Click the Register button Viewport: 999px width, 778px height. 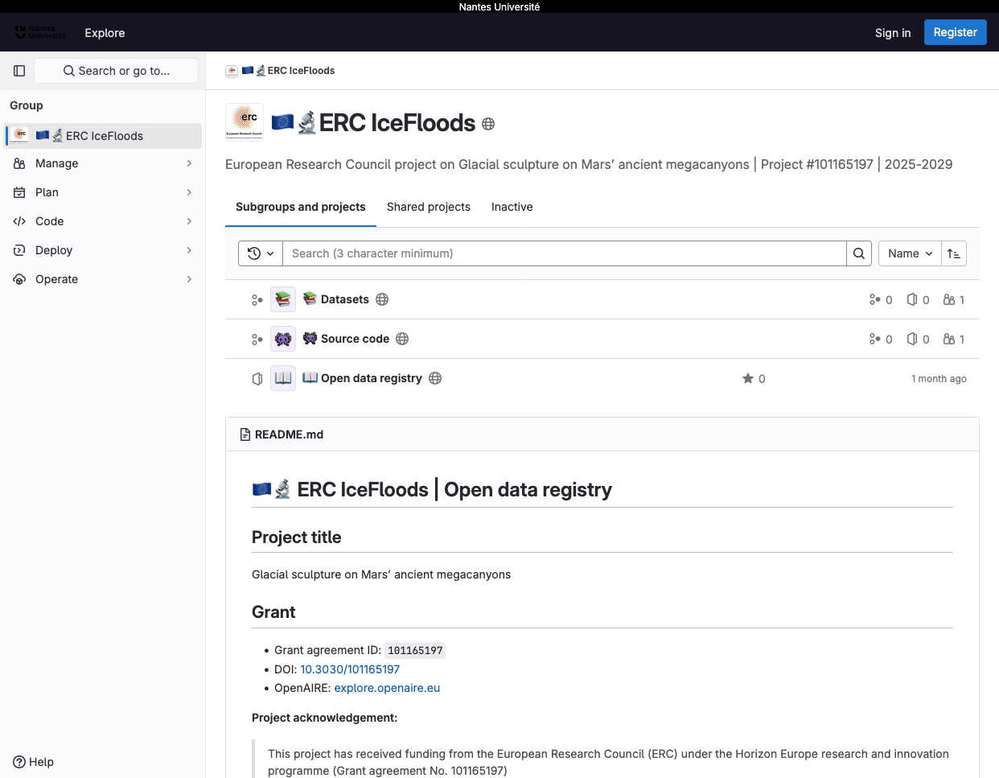(x=956, y=32)
